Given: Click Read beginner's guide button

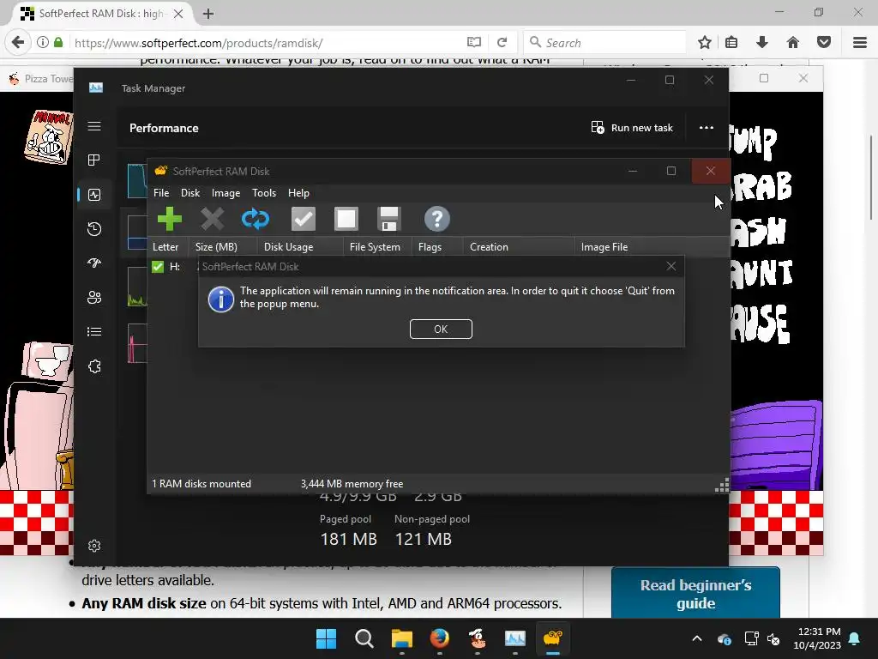Looking at the screenshot, I should (x=695, y=594).
